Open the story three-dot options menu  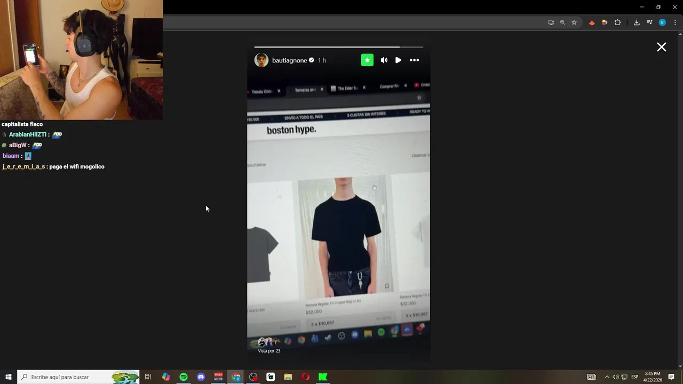[414, 60]
